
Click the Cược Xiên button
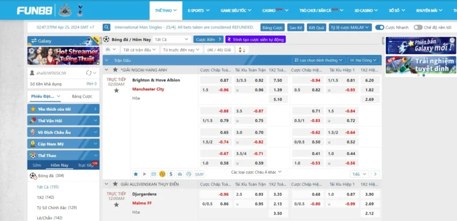click(208, 39)
